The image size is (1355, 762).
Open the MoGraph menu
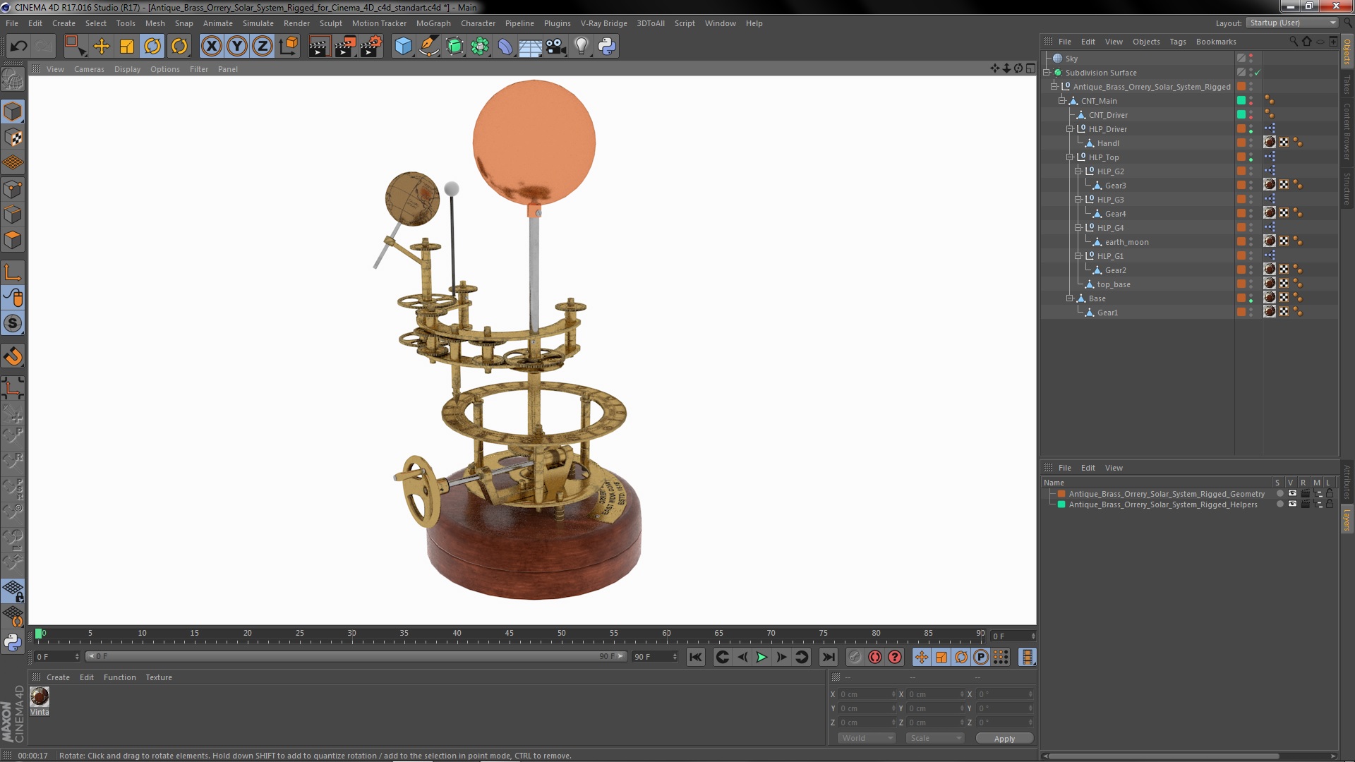433,23
